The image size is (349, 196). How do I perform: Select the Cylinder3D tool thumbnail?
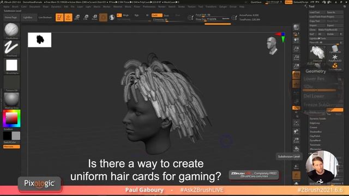pyautogui.click(x=335, y=49)
